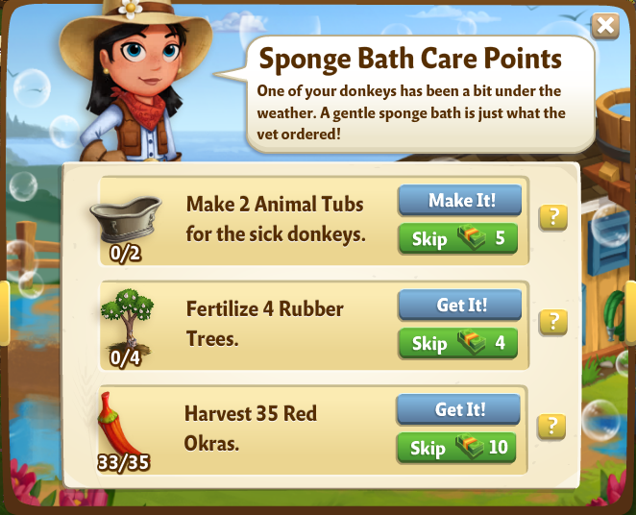Click the left yellow side arrow tab

5,313
